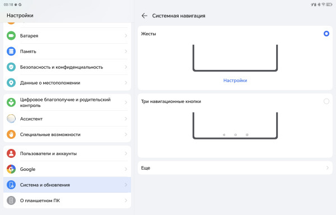
Task: Open chevron beside О планшетном ПК
Action: point(126,200)
